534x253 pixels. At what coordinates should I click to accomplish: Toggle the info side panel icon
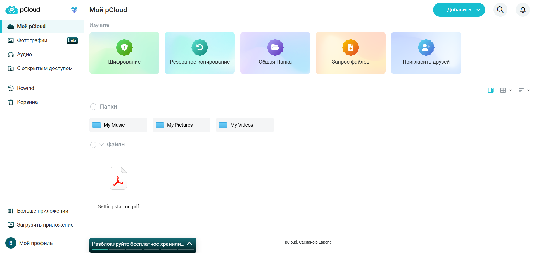pos(491,90)
